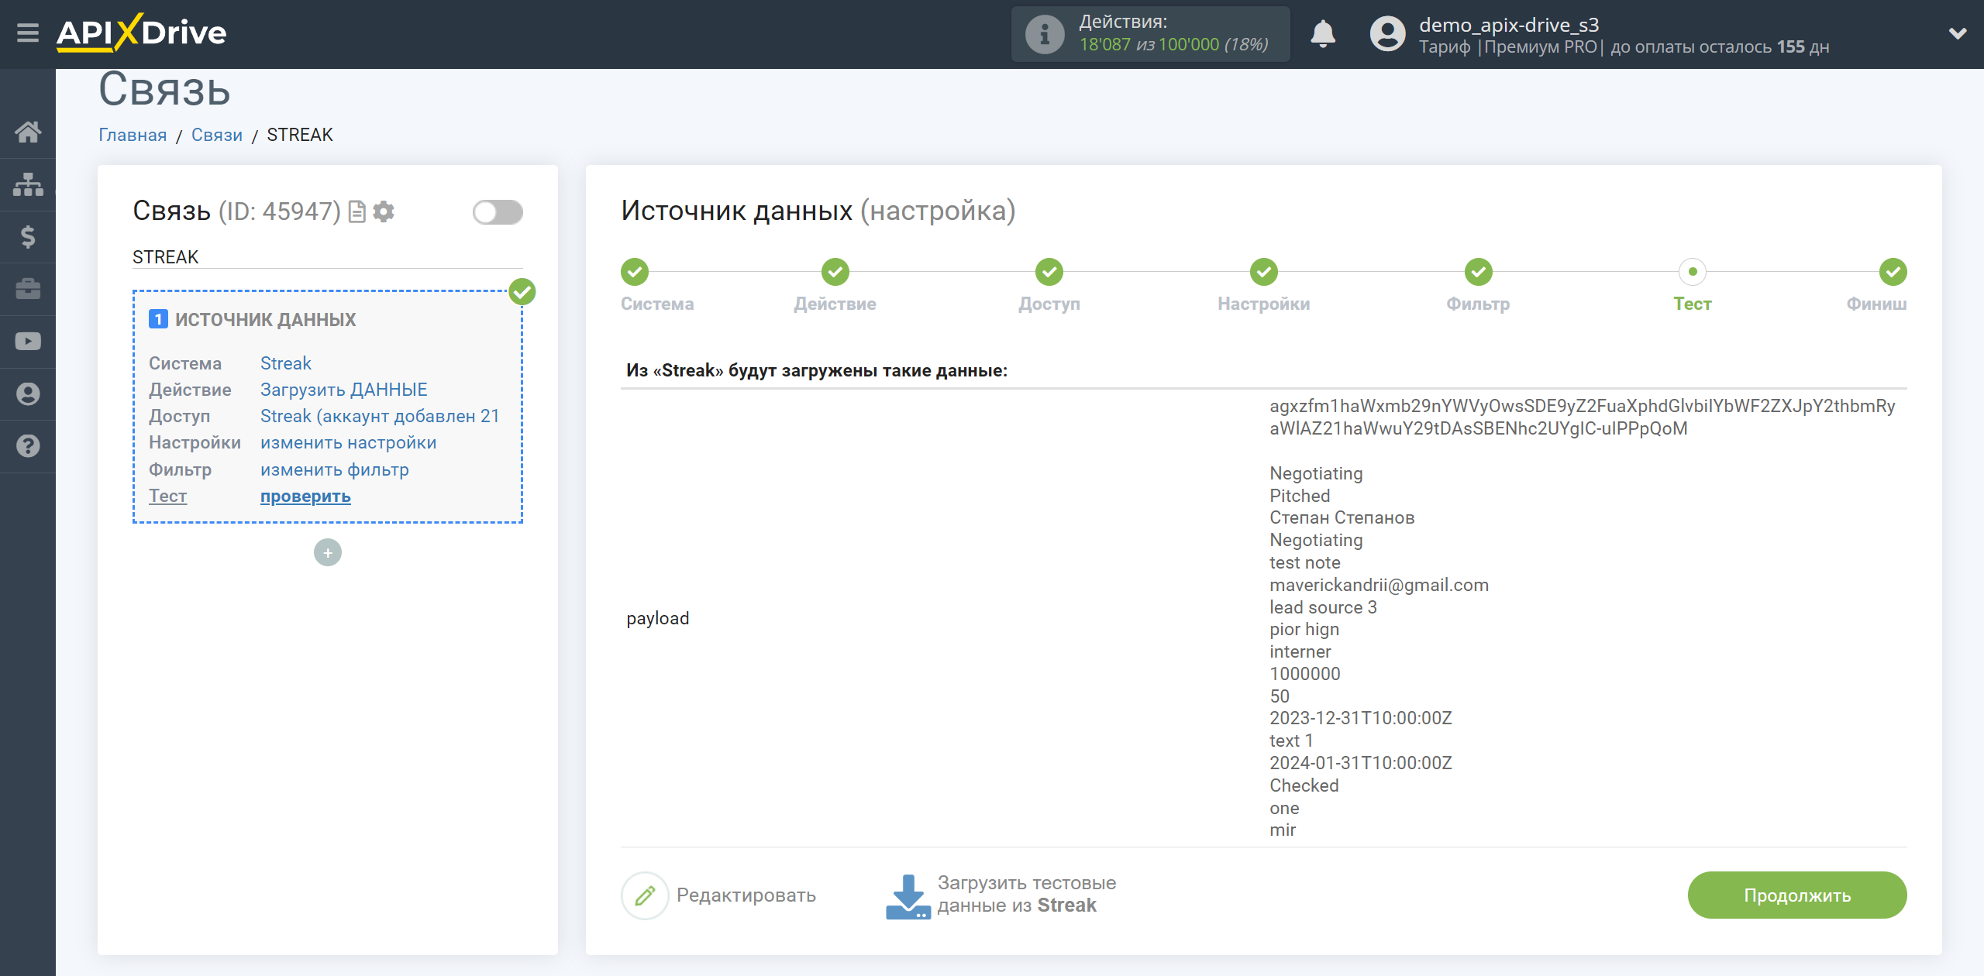Click изменить фильтр link
The width and height of the screenshot is (1984, 976).
click(334, 469)
